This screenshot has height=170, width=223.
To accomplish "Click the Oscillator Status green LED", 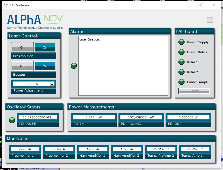I will coord(12,120).
